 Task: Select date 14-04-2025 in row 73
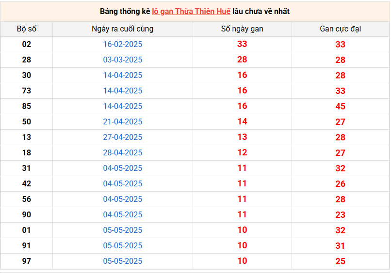click(x=122, y=91)
